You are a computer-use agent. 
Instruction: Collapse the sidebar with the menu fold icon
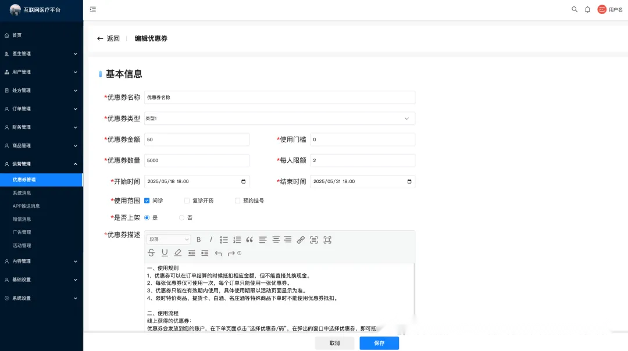tap(93, 9)
